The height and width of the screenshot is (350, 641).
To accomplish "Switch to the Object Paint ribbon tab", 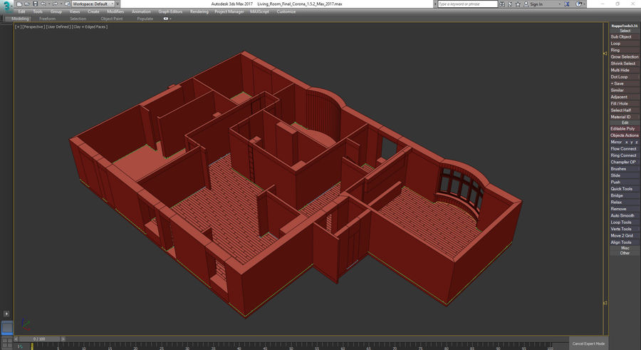I will coord(112,19).
